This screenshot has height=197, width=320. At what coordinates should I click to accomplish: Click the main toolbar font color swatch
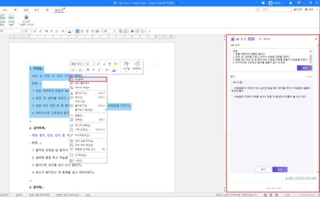(x=70, y=31)
